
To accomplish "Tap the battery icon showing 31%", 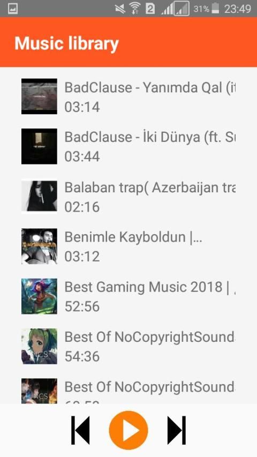I will (x=215, y=9).
